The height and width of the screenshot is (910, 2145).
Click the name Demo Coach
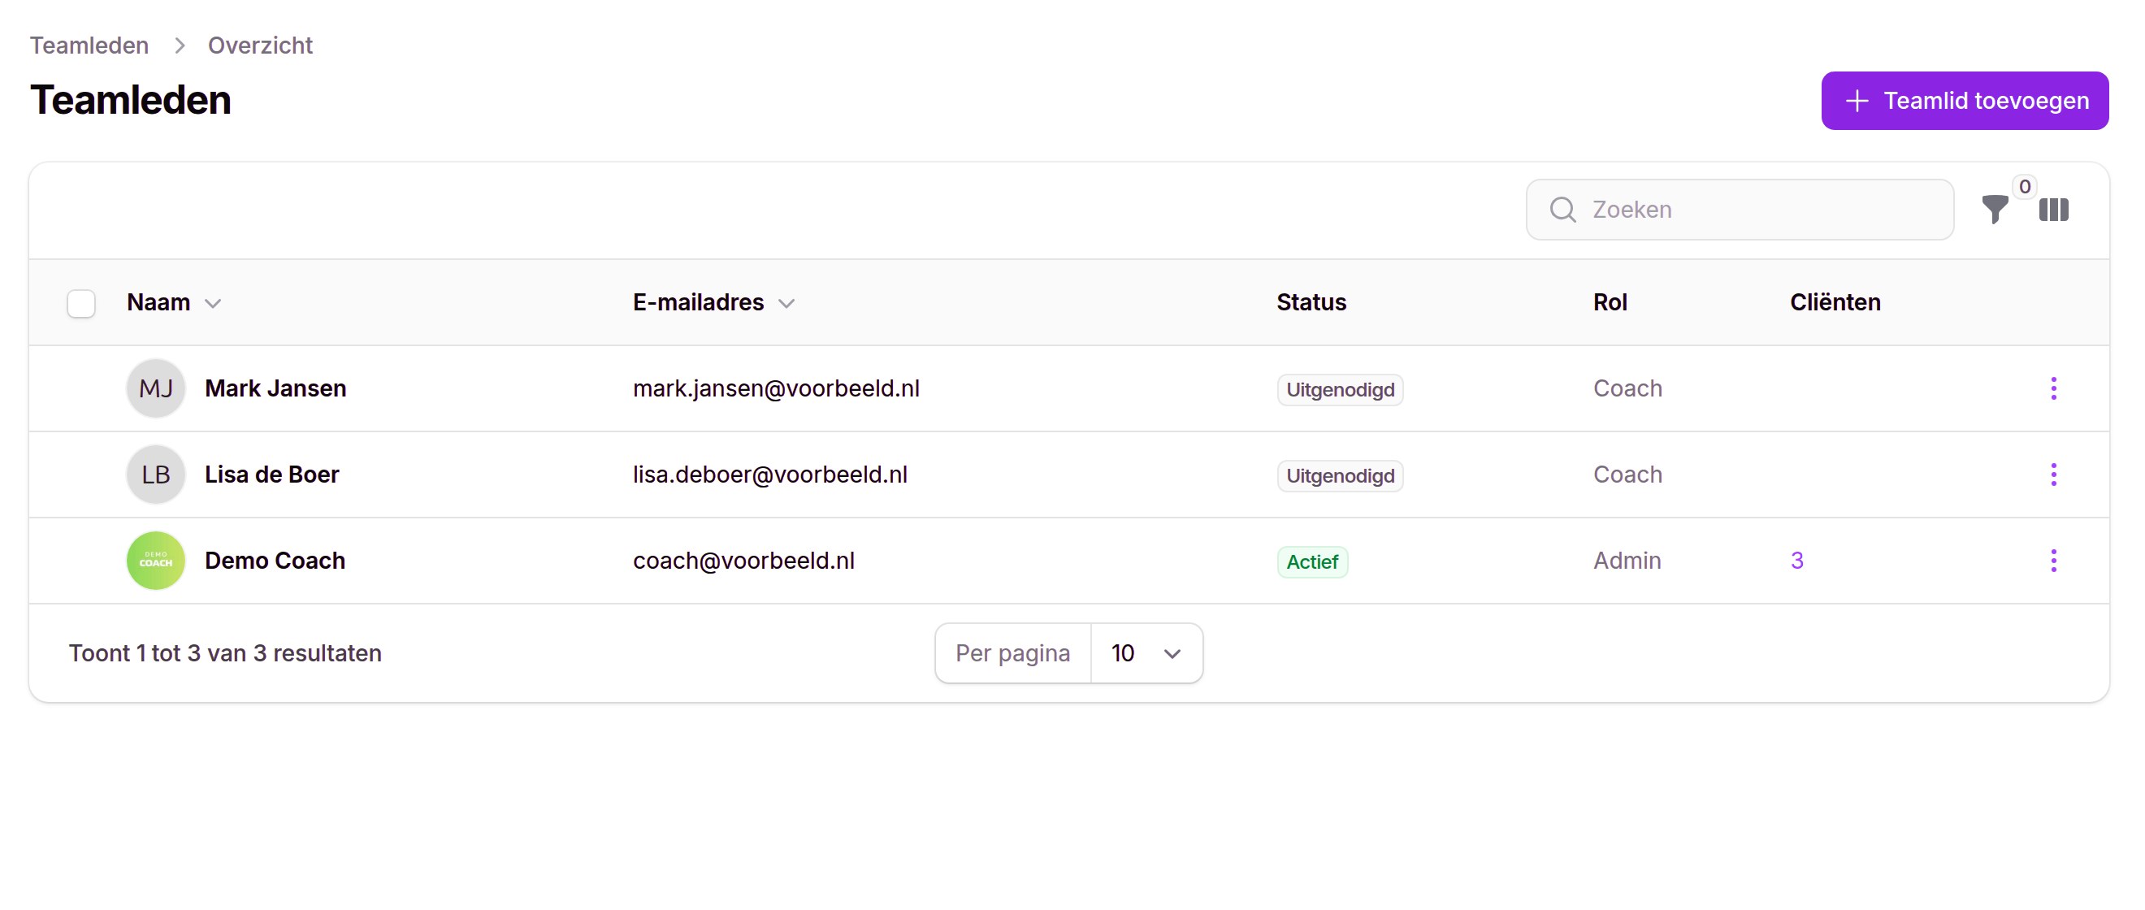point(275,561)
